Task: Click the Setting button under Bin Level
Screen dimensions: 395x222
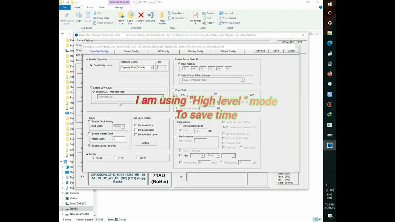Action: click(x=145, y=143)
